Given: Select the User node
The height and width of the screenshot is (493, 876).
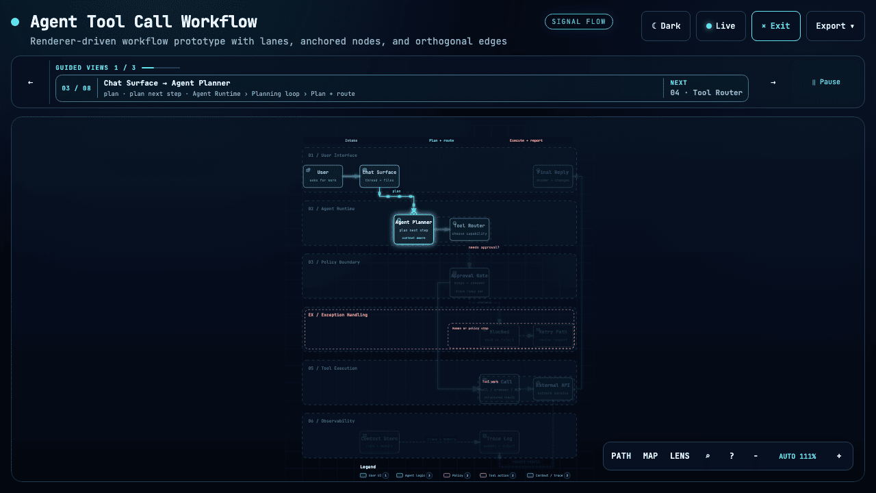Looking at the screenshot, I should tap(323, 176).
